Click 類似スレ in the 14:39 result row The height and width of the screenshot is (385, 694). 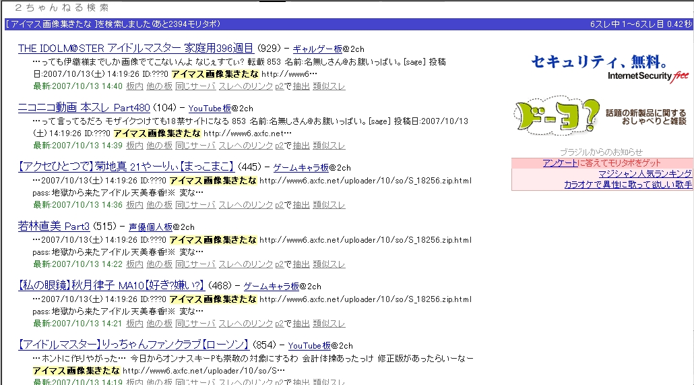[329, 146]
